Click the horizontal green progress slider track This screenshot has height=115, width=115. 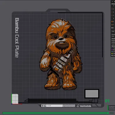(x=55, y=113)
